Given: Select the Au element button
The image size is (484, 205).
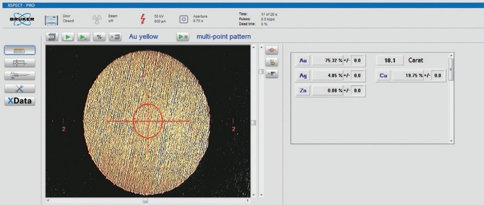Looking at the screenshot, I should [303, 60].
